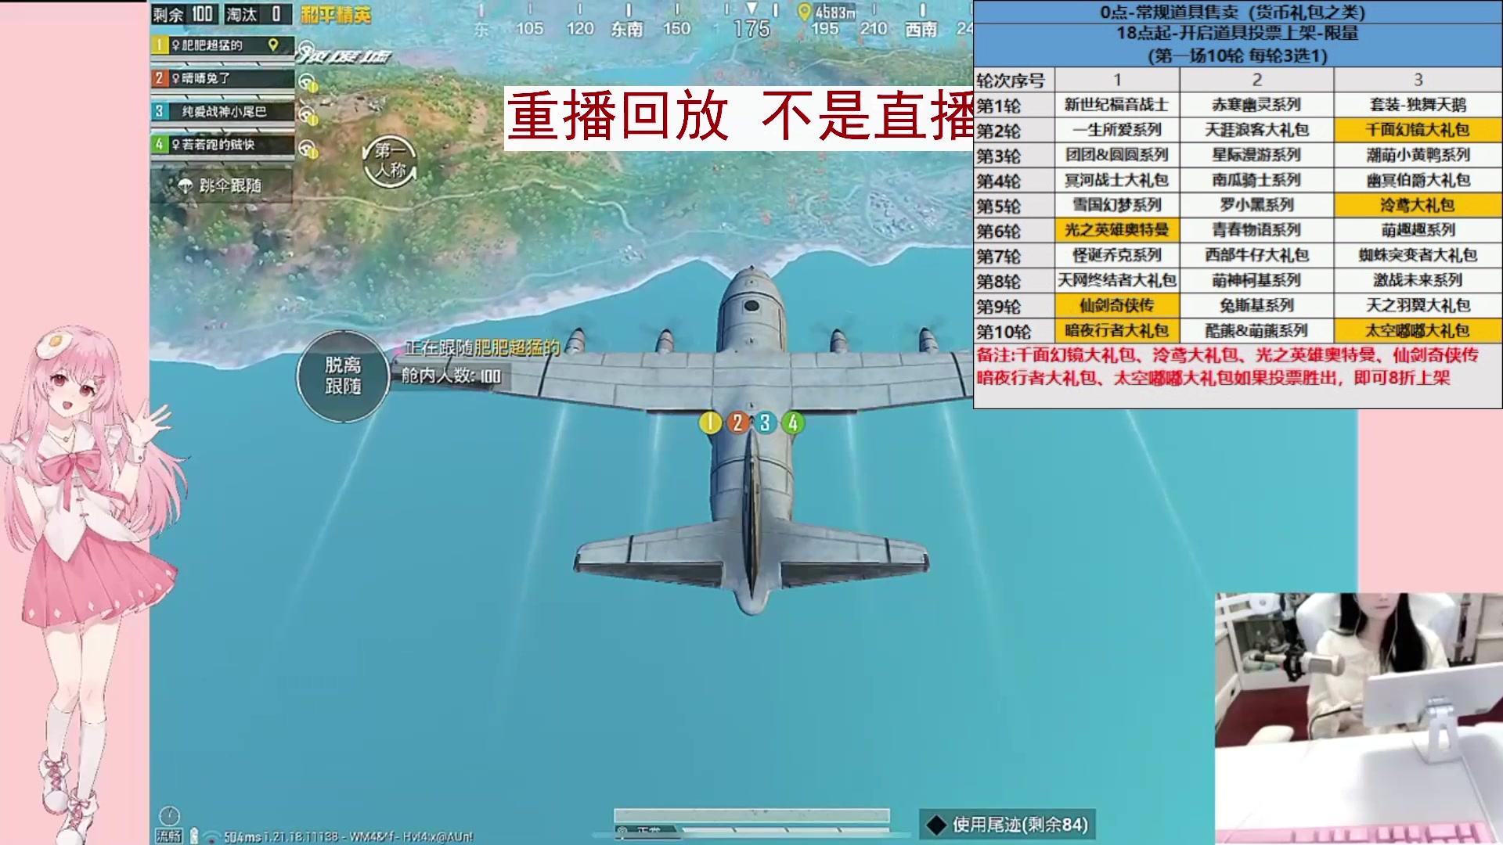Click teammate 2 晴晴兔了 name bar
Viewport: 1503px width, 845px height.
222,78
